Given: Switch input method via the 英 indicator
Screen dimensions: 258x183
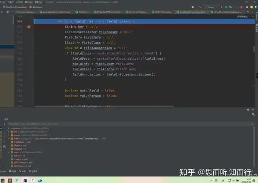Looking at the screenshot, I should [216, 180].
